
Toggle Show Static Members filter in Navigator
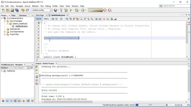pyautogui.click(x=11, y=101)
